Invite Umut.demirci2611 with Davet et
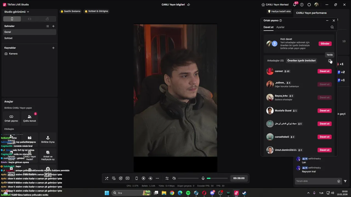 coord(324,150)
